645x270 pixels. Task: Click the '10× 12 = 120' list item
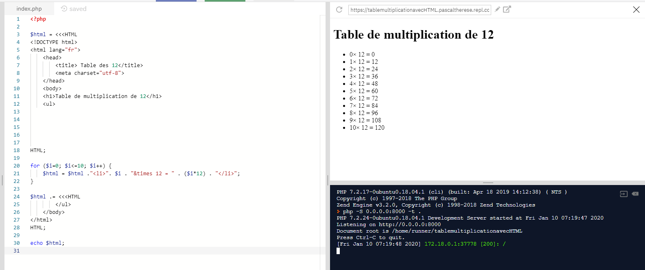pos(367,128)
